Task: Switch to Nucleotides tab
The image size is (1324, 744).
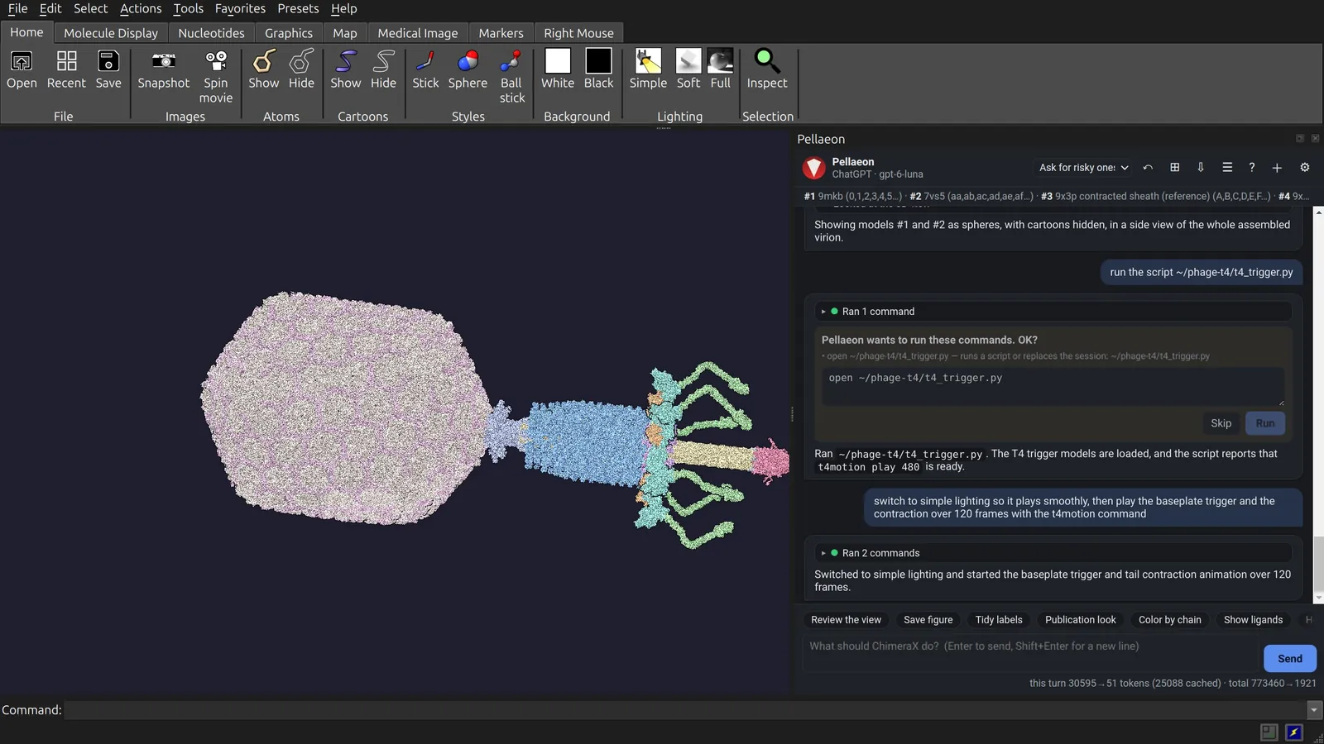Action: click(x=211, y=33)
